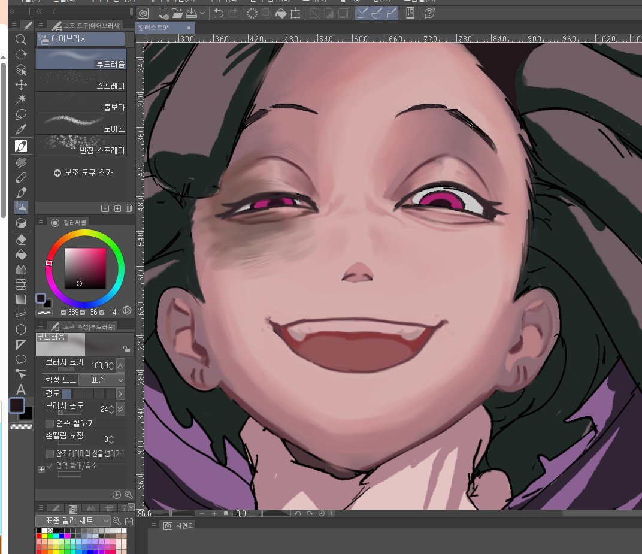Select the 에어브러시 sub tool group
This screenshot has width=642, height=554.
pos(80,39)
